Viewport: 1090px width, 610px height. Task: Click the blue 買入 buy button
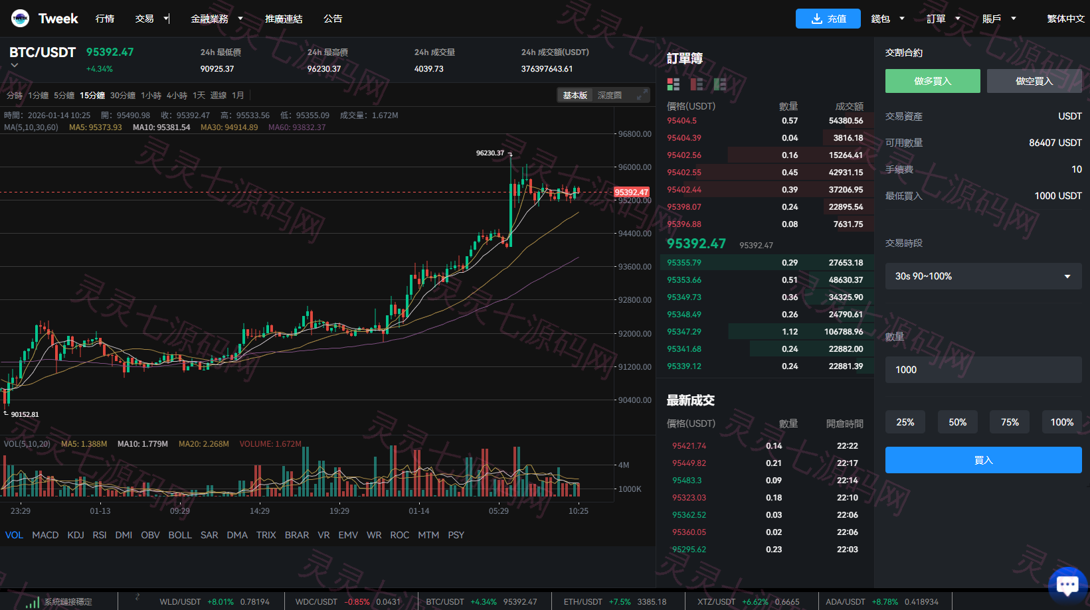click(983, 460)
